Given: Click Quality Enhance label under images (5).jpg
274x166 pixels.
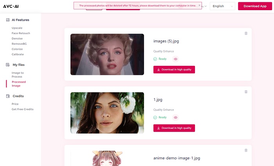Looking at the screenshot, I should coord(164,51).
